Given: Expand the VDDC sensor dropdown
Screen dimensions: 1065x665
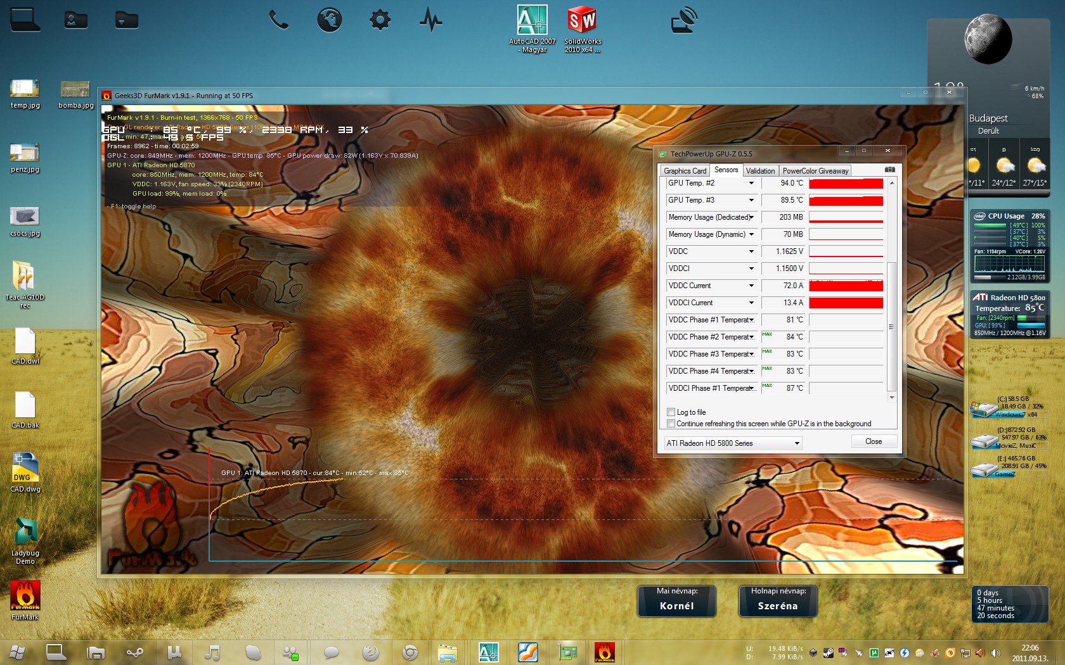Looking at the screenshot, I should click(x=751, y=251).
